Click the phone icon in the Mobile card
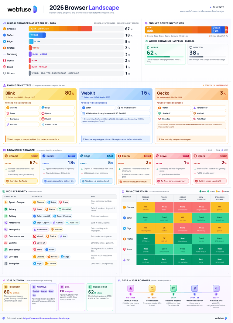 coord(148,47)
